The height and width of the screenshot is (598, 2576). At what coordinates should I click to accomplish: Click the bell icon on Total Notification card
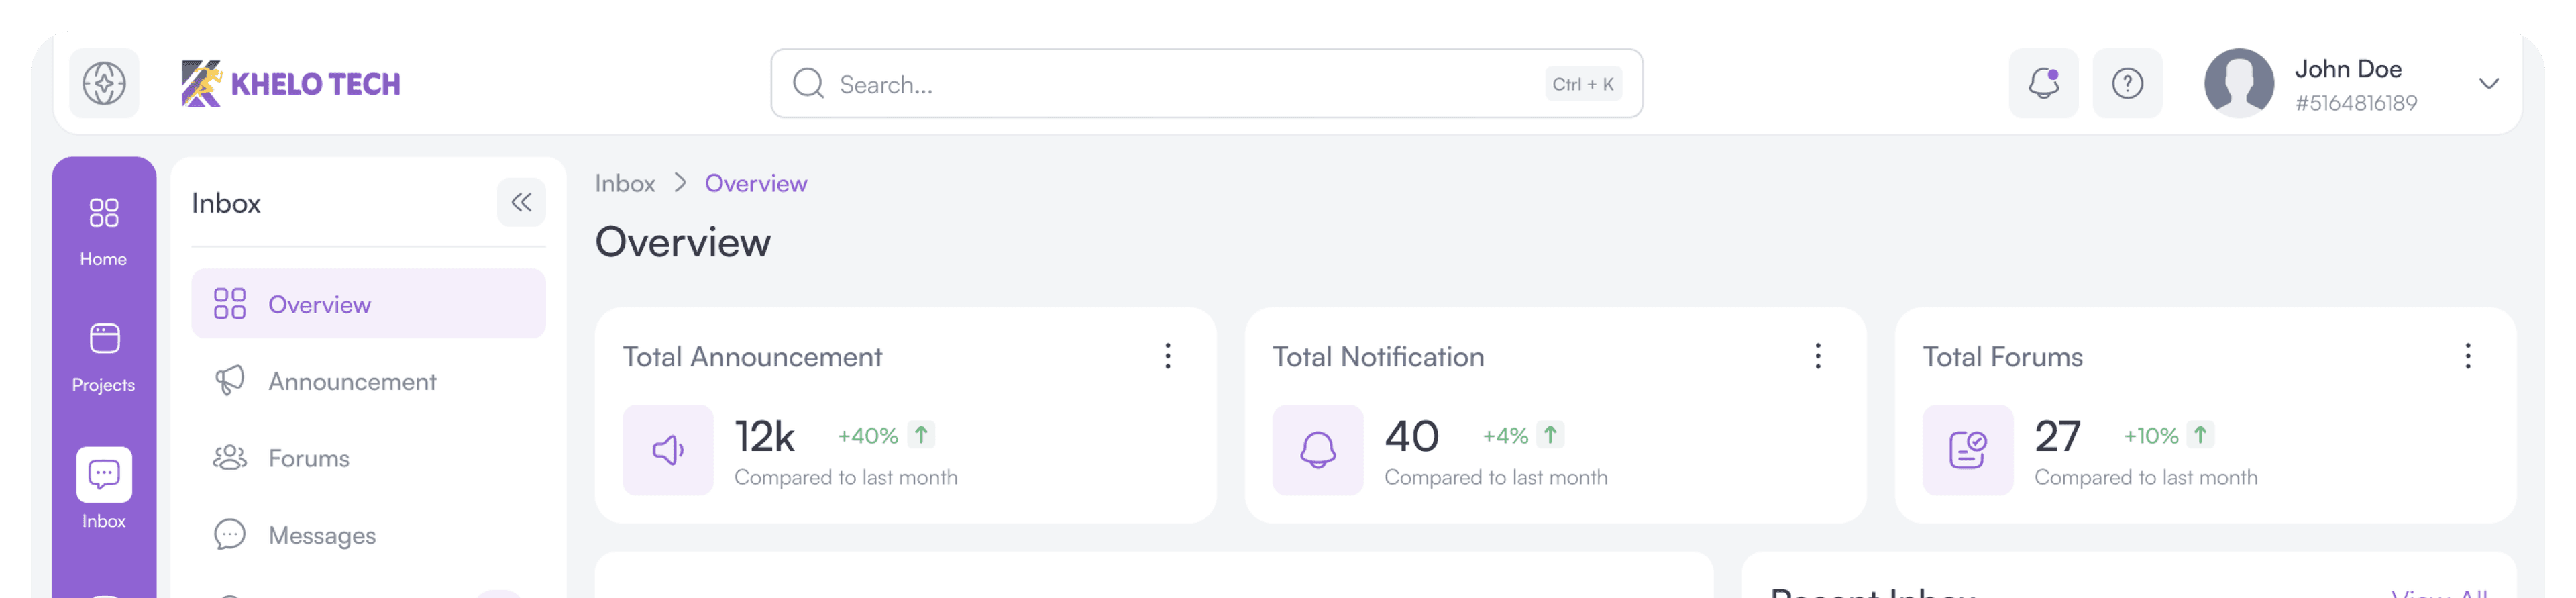pos(1317,450)
